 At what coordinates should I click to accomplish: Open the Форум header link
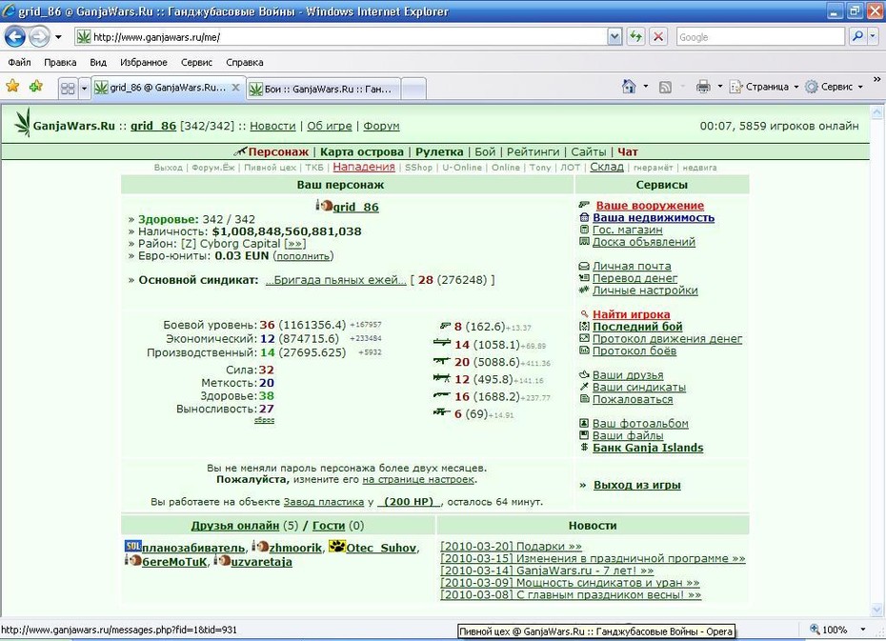click(381, 126)
